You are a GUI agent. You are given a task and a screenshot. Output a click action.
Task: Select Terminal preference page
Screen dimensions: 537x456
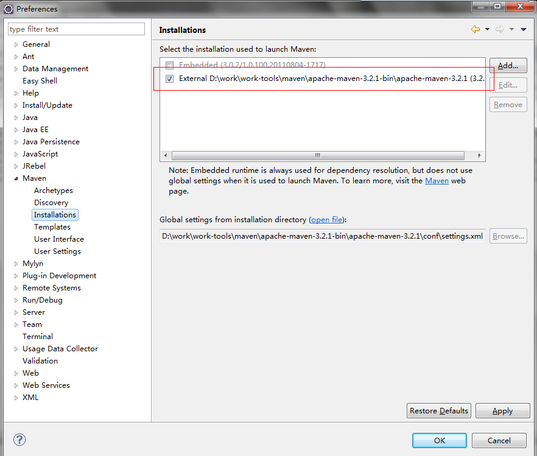[x=38, y=337]
